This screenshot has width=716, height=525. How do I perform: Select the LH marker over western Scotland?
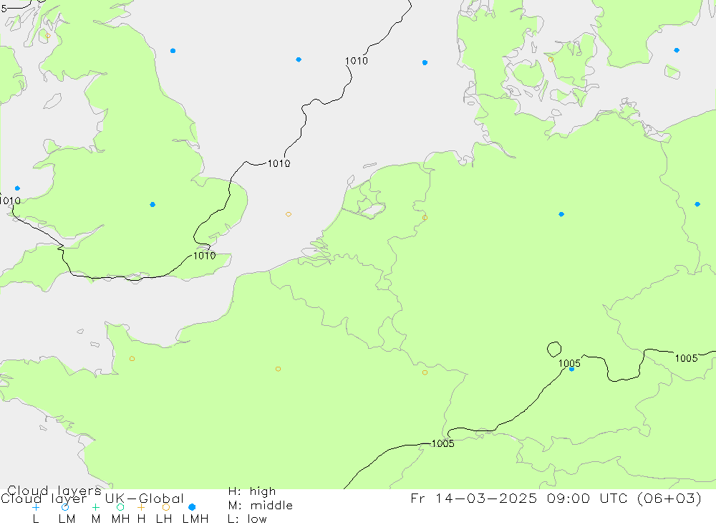48,36
